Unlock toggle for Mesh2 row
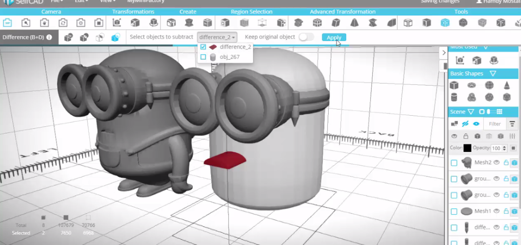The height and width of the screenshot is (245, 521). tap(506, 162)
